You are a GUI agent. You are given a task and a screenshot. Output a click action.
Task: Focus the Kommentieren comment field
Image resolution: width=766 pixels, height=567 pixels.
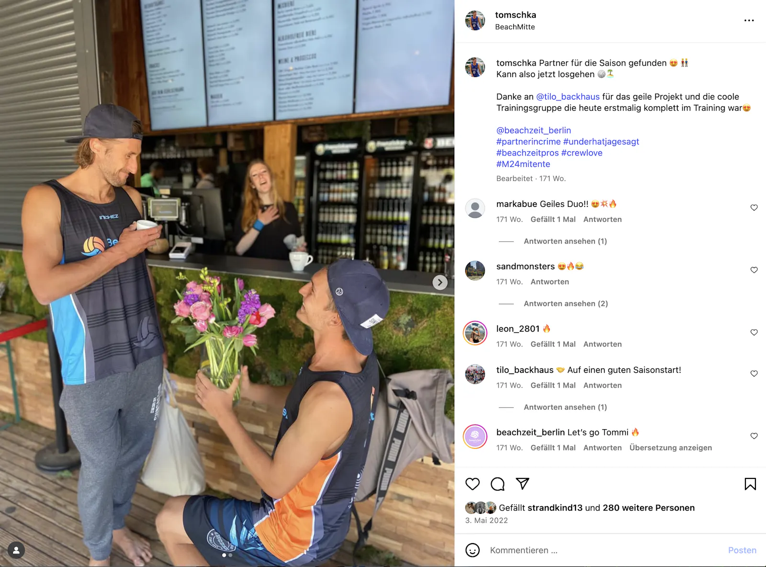pyautogui.click(x=603, y=550)
